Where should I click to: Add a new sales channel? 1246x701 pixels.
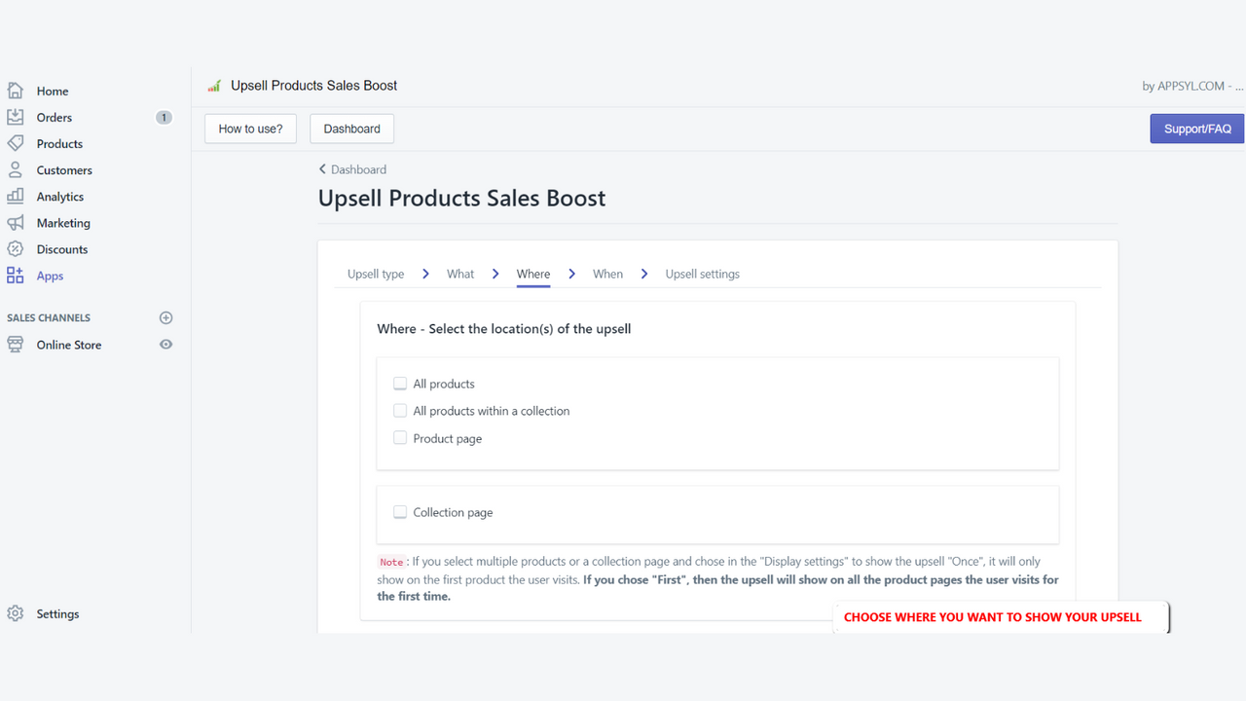tap(165, 317)
